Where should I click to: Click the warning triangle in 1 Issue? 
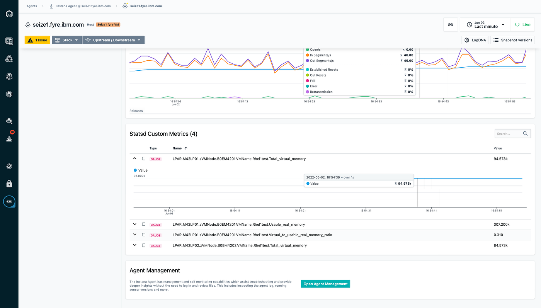(x=30, y=40)
